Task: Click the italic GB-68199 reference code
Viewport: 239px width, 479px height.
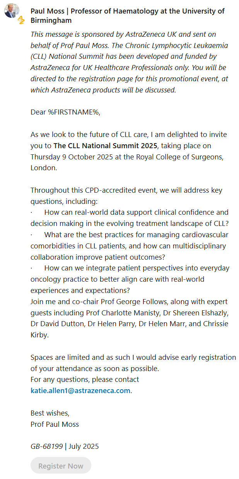Action: pyautogui.click(x=47, y=446)
